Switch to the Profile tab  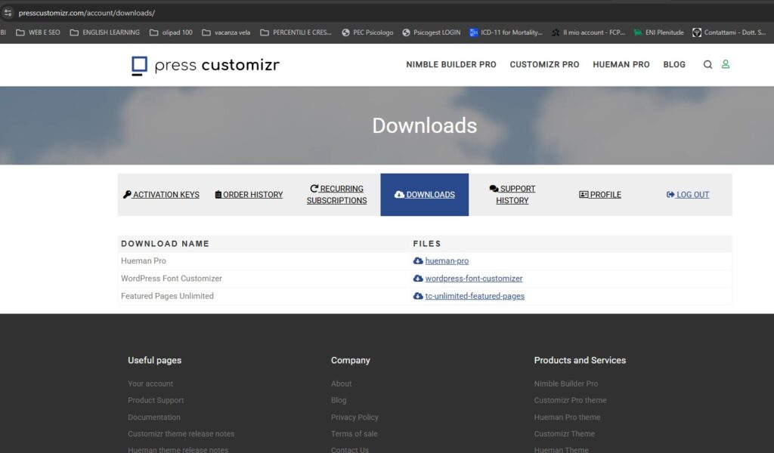coord(599,195)
